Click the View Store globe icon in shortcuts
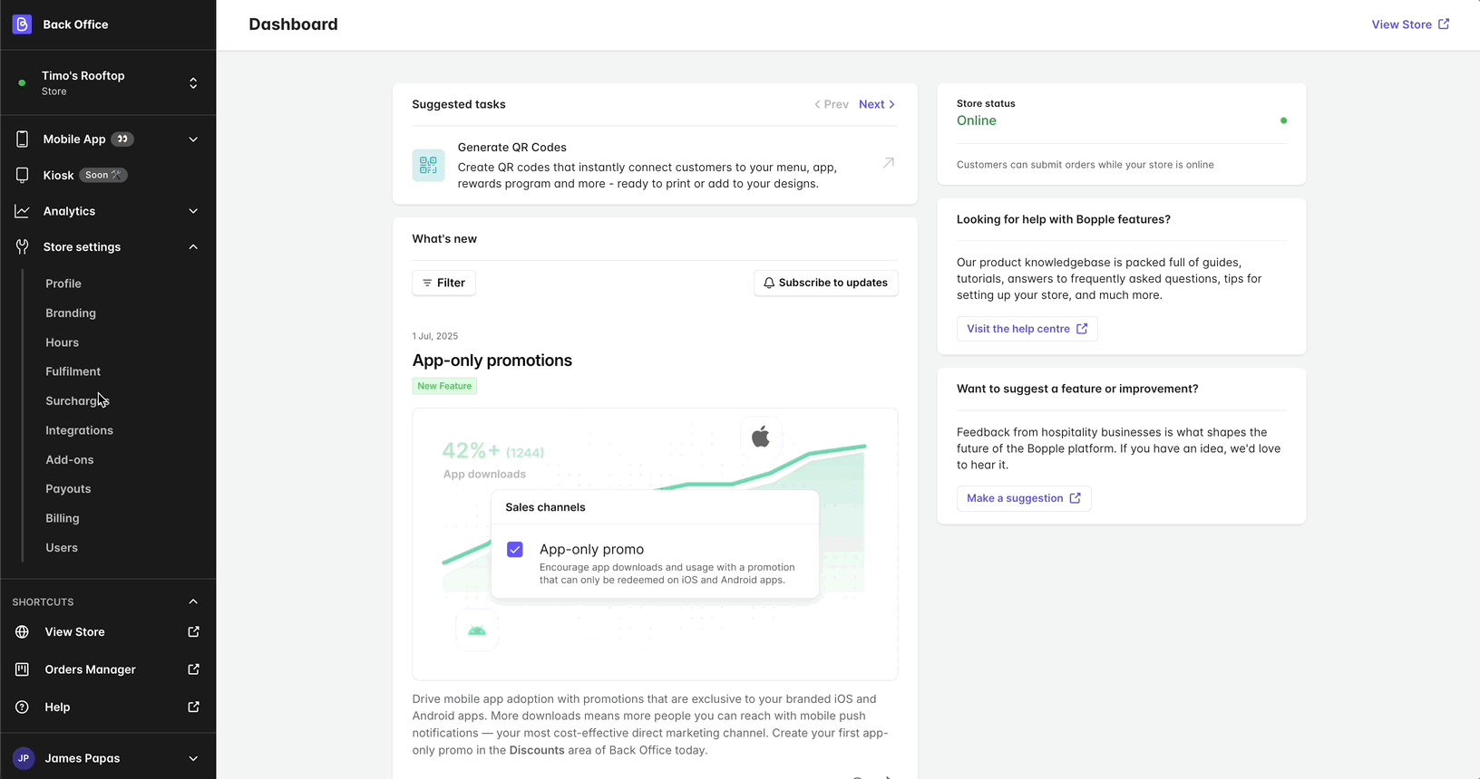This screenshot has width=1480, height=779. pyautogui.click(x=22, y=632)
